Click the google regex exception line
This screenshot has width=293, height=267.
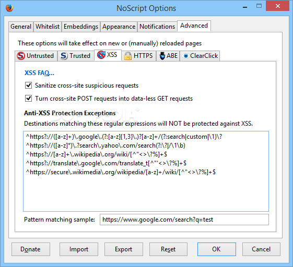[124, 137]
